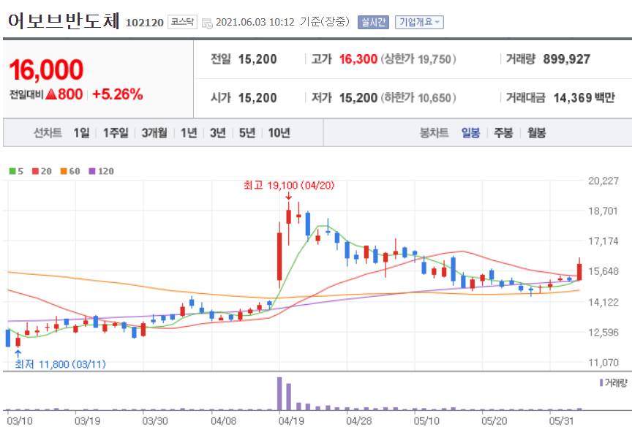This screenshot has width=632, height=435.
Task: Click the purple 거래량 legend marker
Action: pyautogui.click(x=601, y=382)
